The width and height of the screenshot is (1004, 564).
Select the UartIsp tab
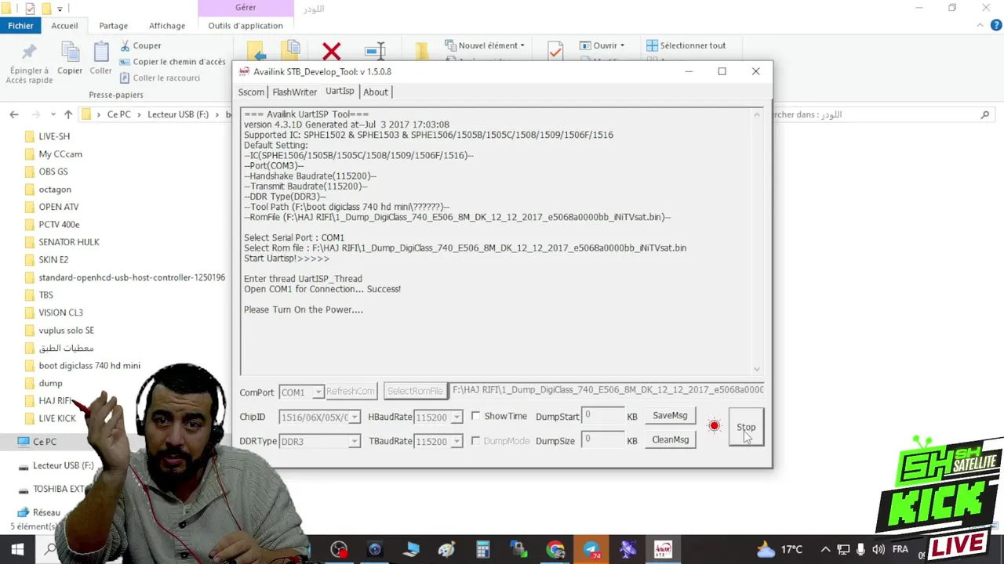[x=340, y=91]
